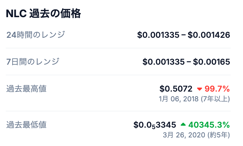Click the all-time low price $0.0₅3345
Screen dimensions: 243x146
coord(155,125)
